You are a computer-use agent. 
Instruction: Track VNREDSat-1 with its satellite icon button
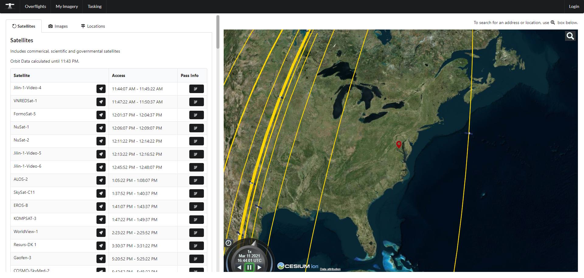pyautogui.click(x=101, y=102)
